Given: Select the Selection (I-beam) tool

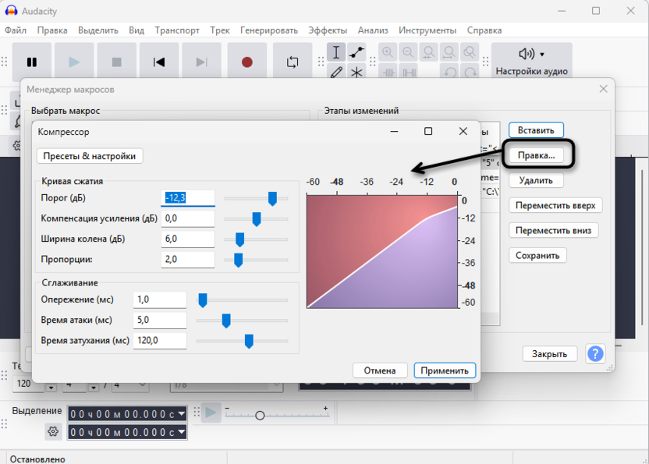Looking at the screenshot, I should 336,52.
